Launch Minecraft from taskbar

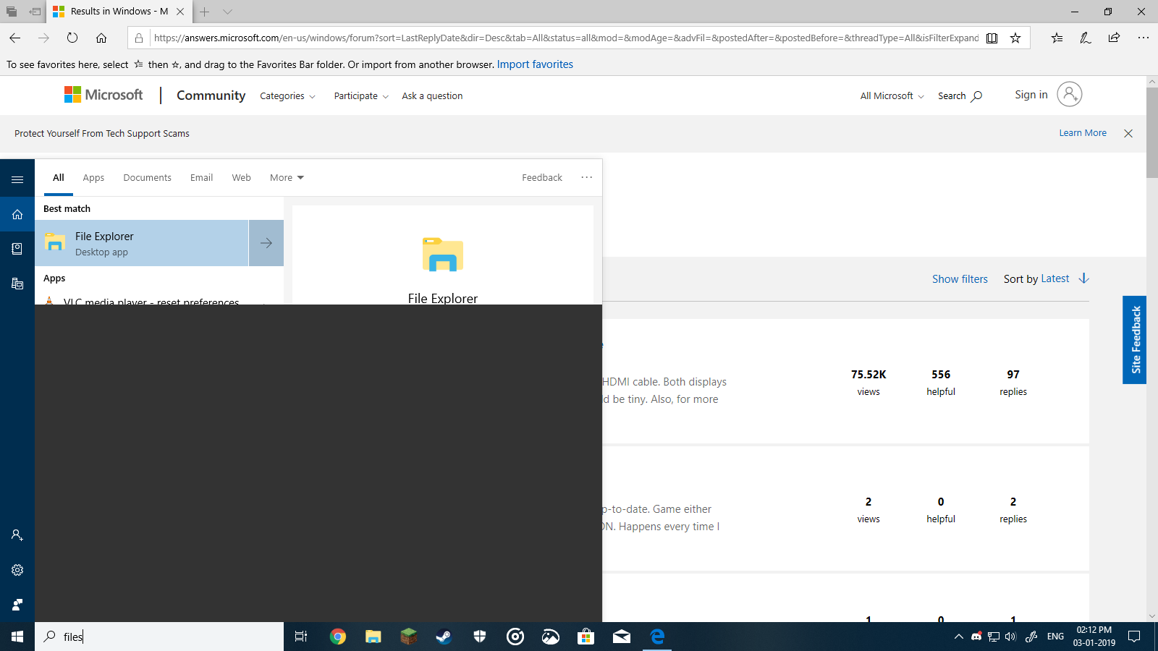pos(408,637)
